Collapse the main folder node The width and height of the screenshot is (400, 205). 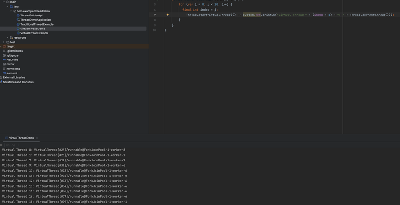tap(4, 2)
